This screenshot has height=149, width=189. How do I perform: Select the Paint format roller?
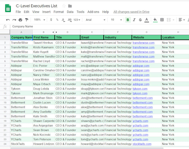26,20
